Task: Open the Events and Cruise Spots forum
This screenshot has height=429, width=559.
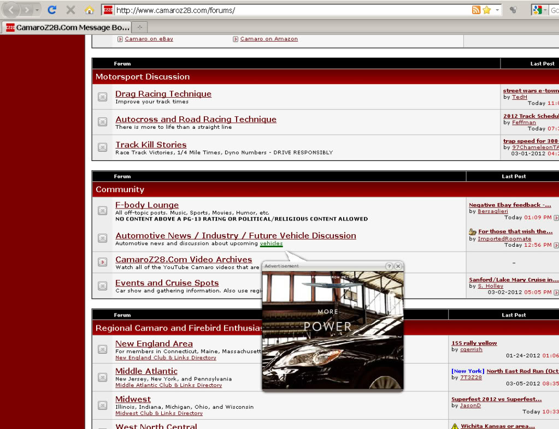Action: point(167,283)
